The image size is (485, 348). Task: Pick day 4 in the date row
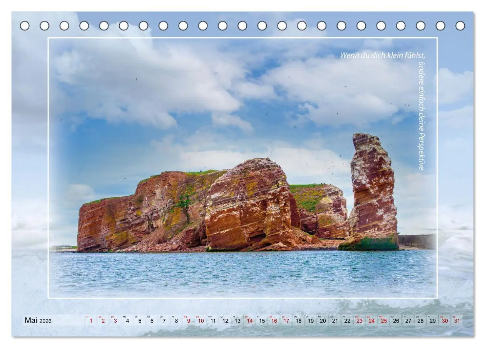pyautogui.click(x=127, y=320)
